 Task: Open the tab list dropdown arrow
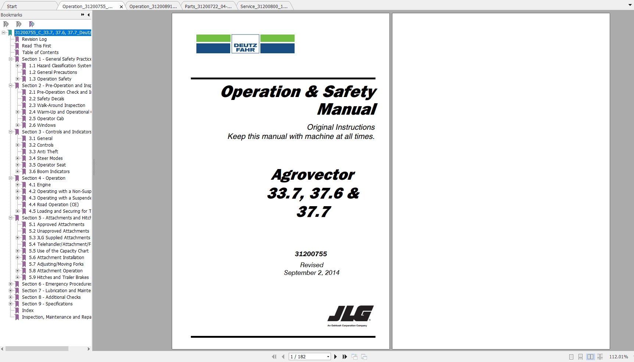630,5
